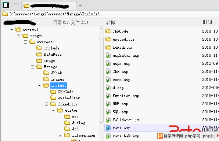Open ewebeditor folder icon in file list
The width and height of the screenshot is (219, 141).
coord(108,39)
